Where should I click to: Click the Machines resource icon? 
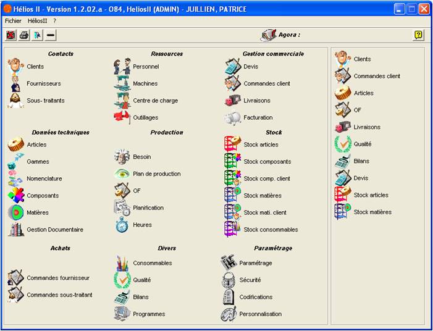(122, 83)
